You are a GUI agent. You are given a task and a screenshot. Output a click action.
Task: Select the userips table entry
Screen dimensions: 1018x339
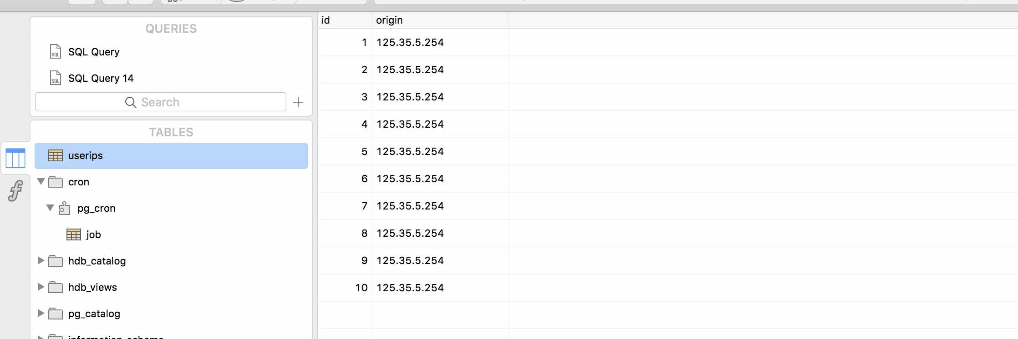click(x=171, y=156)
